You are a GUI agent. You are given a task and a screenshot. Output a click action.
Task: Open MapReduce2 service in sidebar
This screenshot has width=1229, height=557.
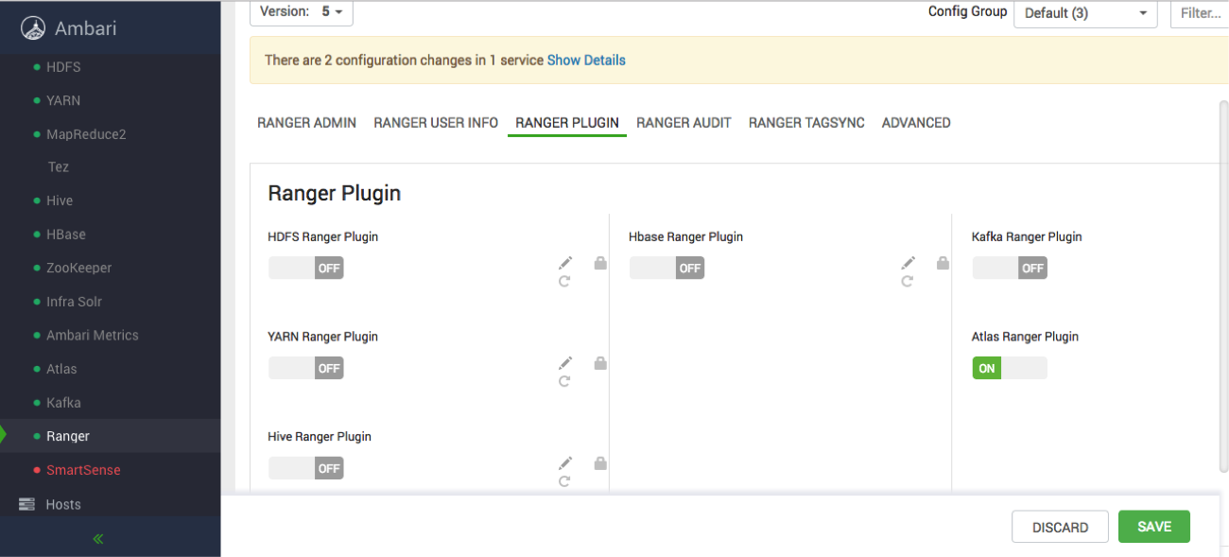click(86, 134)
